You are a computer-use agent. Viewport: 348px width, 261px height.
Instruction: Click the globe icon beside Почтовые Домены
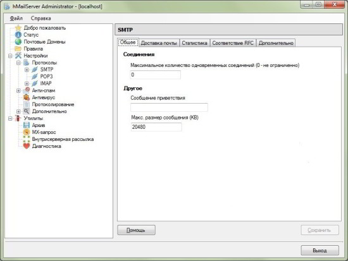18,42
